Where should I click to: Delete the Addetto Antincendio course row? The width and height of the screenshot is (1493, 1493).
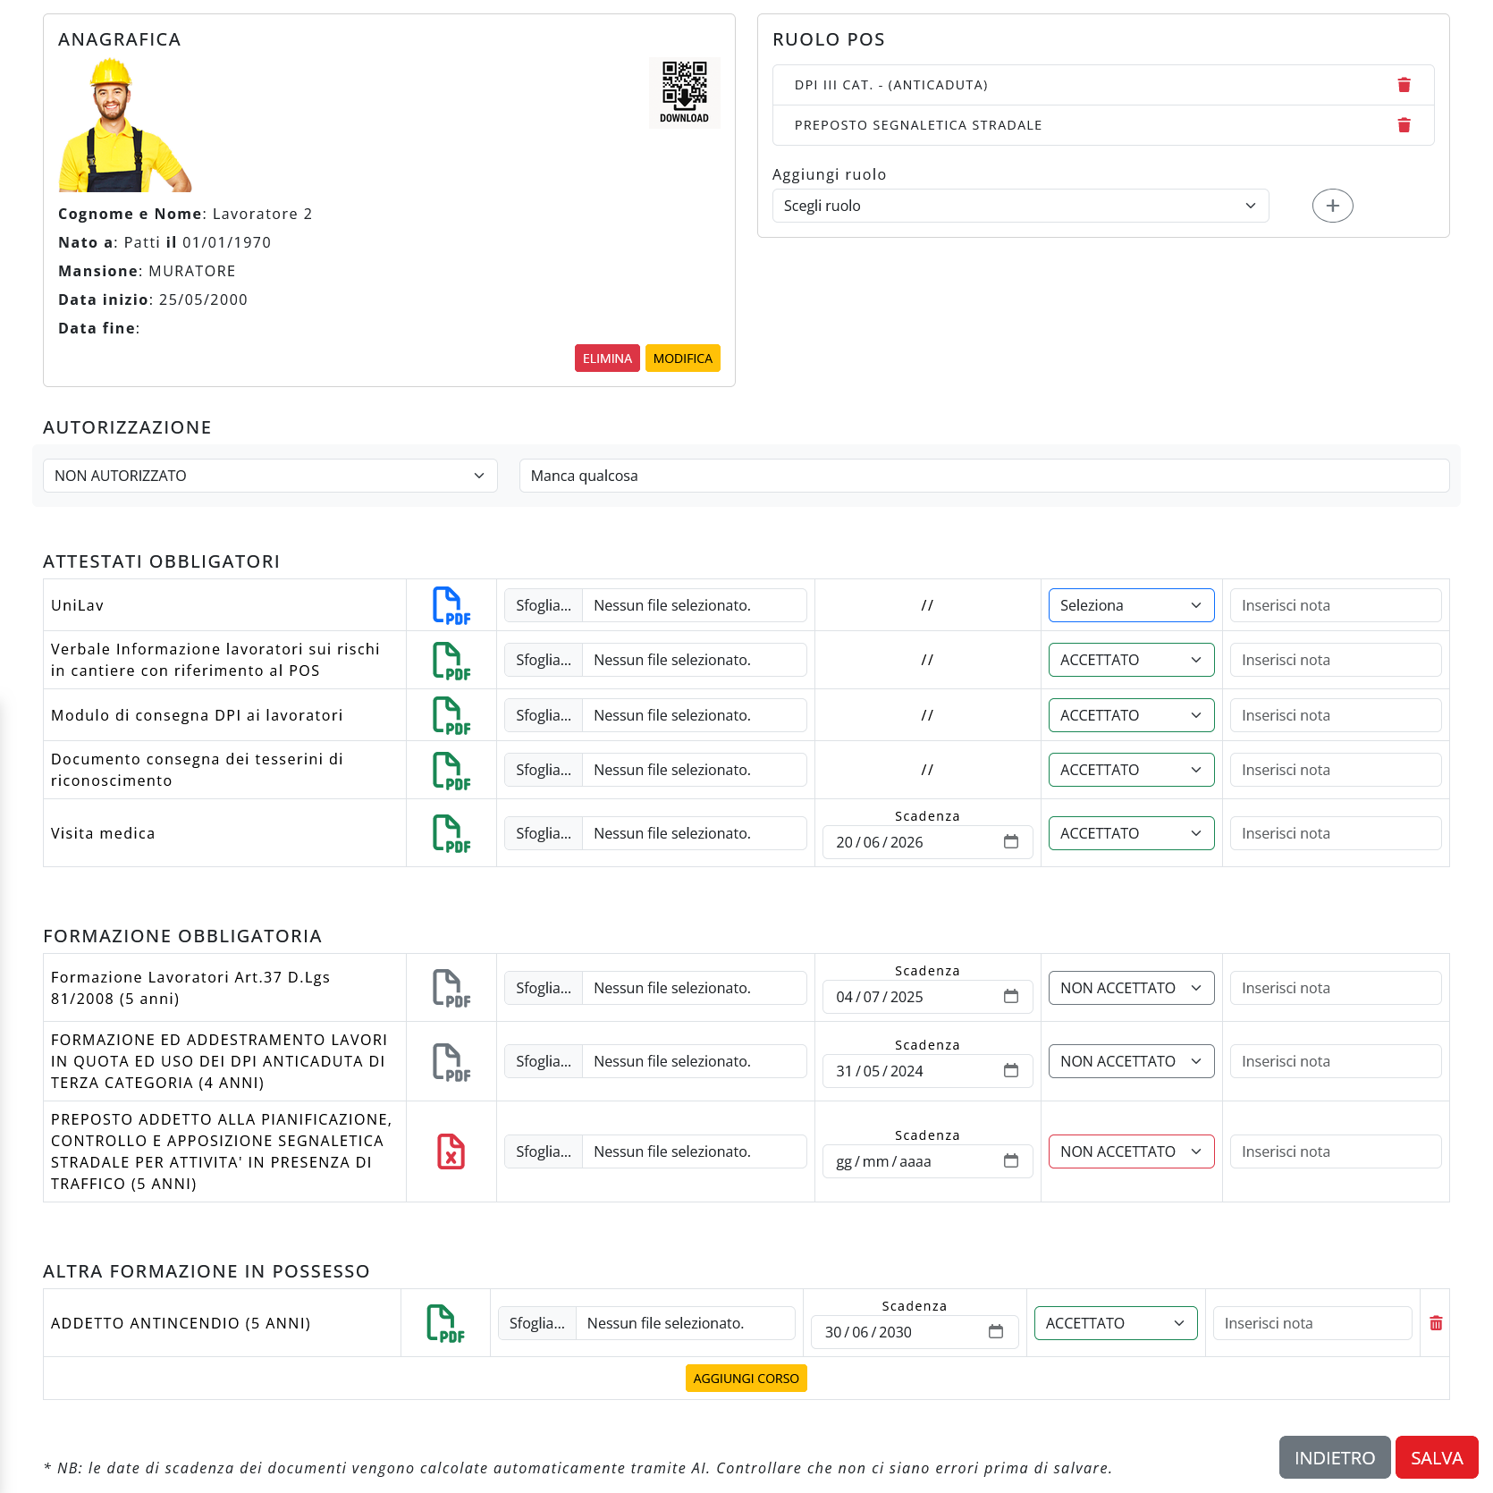point(1436,1323)
